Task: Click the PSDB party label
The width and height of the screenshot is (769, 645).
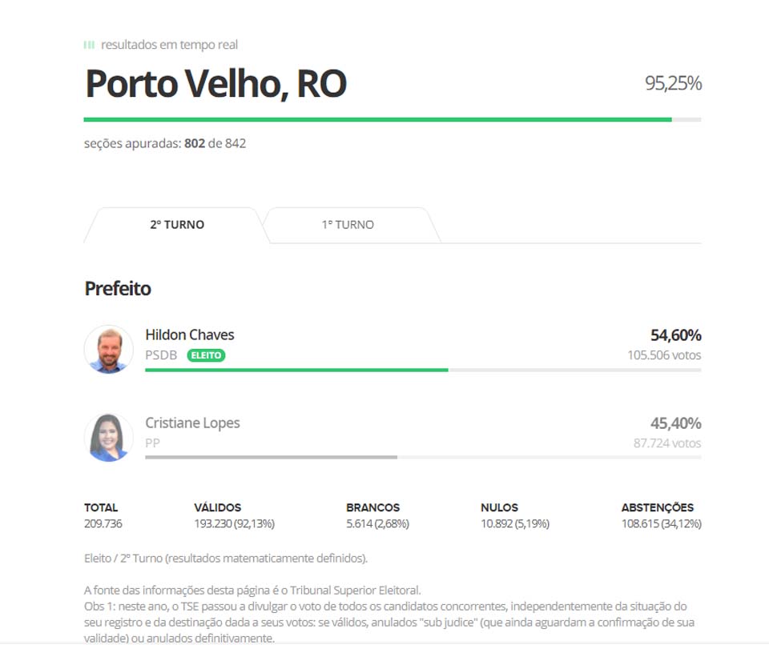Action: (x=161, y=355)
